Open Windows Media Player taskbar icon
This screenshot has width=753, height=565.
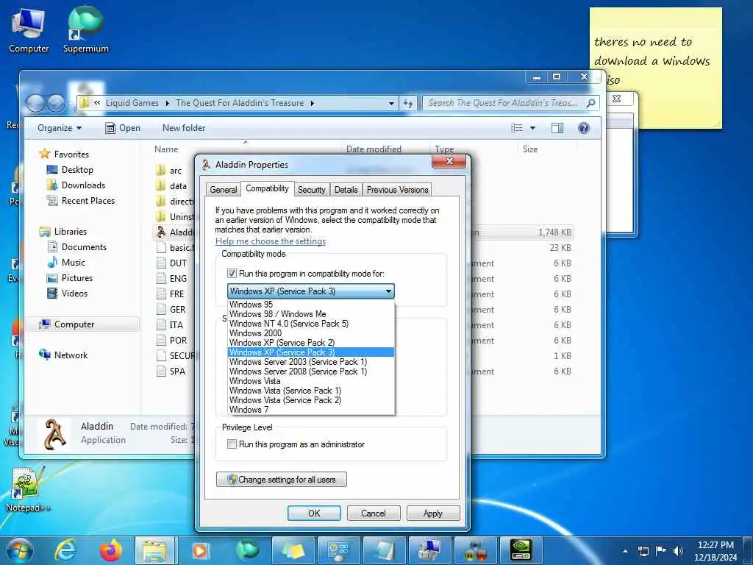[200, 550]
